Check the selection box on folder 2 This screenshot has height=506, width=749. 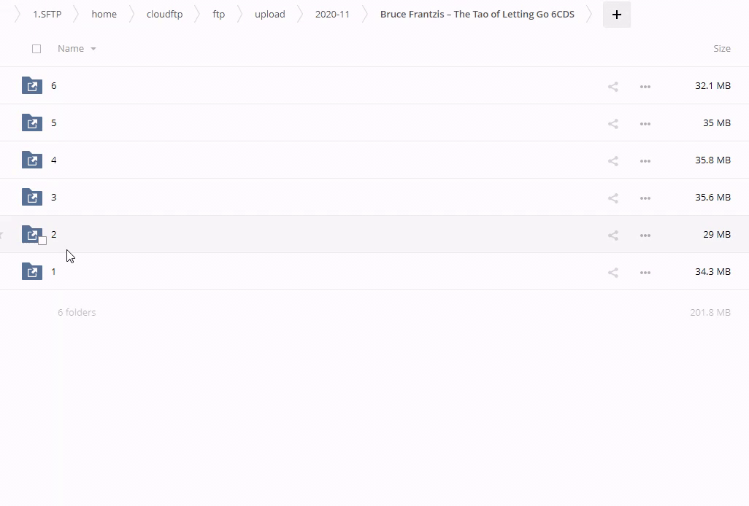42,241
